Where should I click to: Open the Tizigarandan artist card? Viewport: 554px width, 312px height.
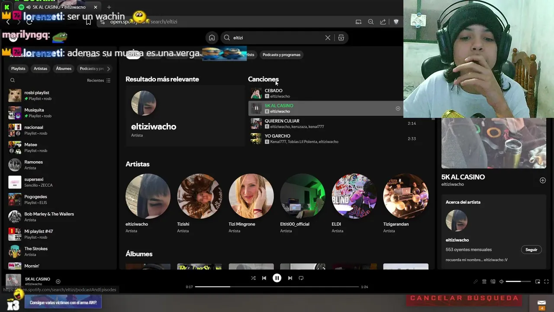click(x=406, y=204)
